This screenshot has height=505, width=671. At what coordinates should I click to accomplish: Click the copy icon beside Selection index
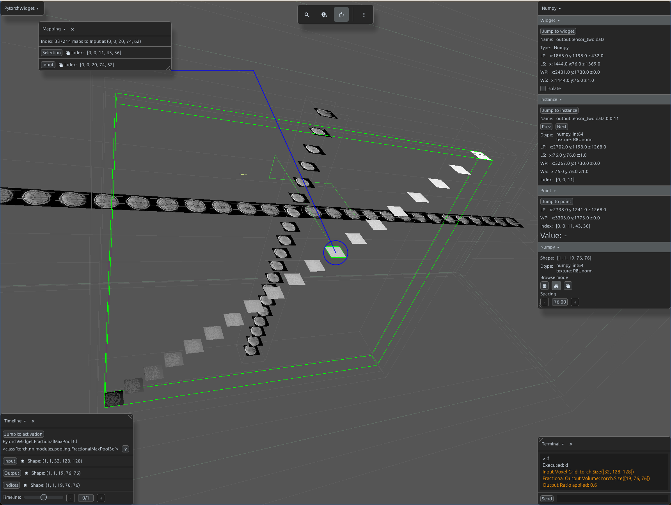(x=68, y=53)
